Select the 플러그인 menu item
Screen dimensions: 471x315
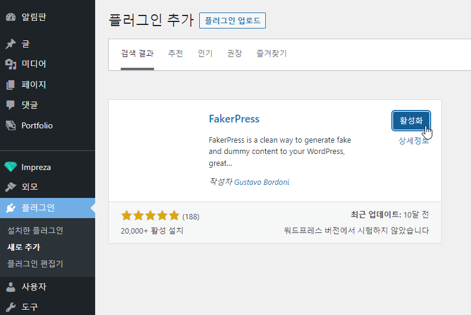coord(48,208)
